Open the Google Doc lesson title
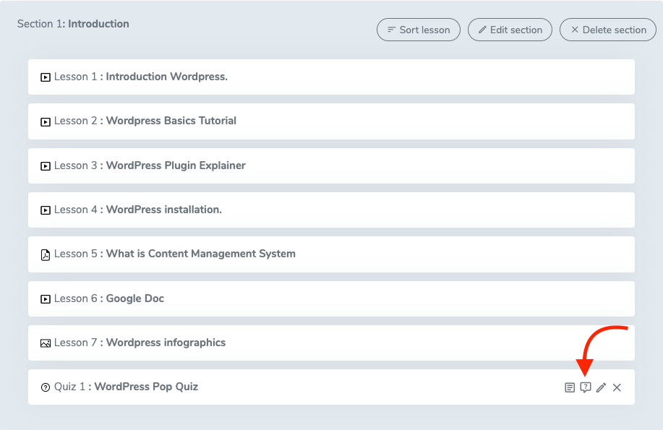Screen dimensions: 663x430 135,298
